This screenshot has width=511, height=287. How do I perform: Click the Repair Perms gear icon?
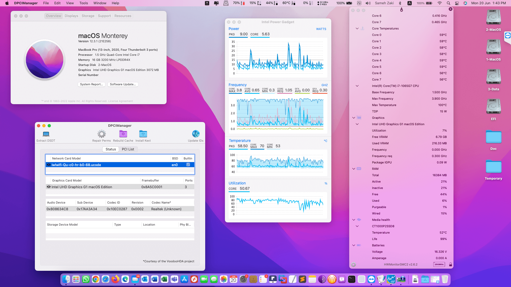(x=101, y=134)
